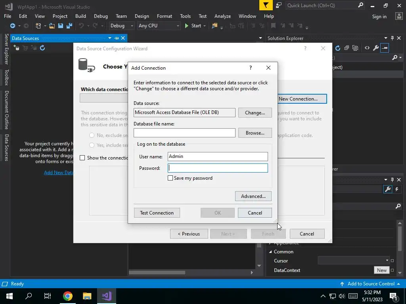The image size is (406, 304).
Task: Click Cancel in the Add Connection dialog
Action: [x=255, y=213]
